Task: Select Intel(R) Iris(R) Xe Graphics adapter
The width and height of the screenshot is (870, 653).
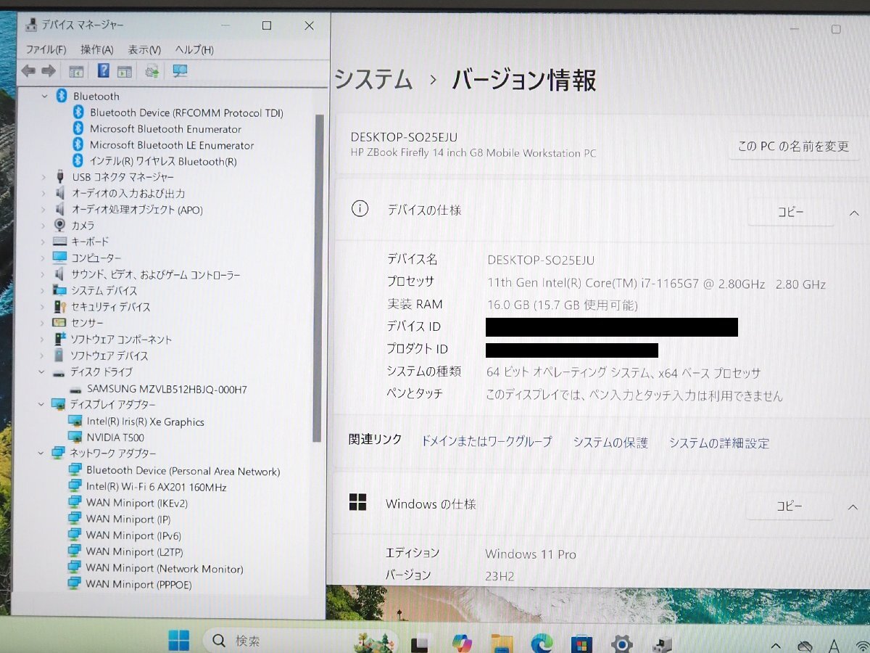Action: (145, 422)
